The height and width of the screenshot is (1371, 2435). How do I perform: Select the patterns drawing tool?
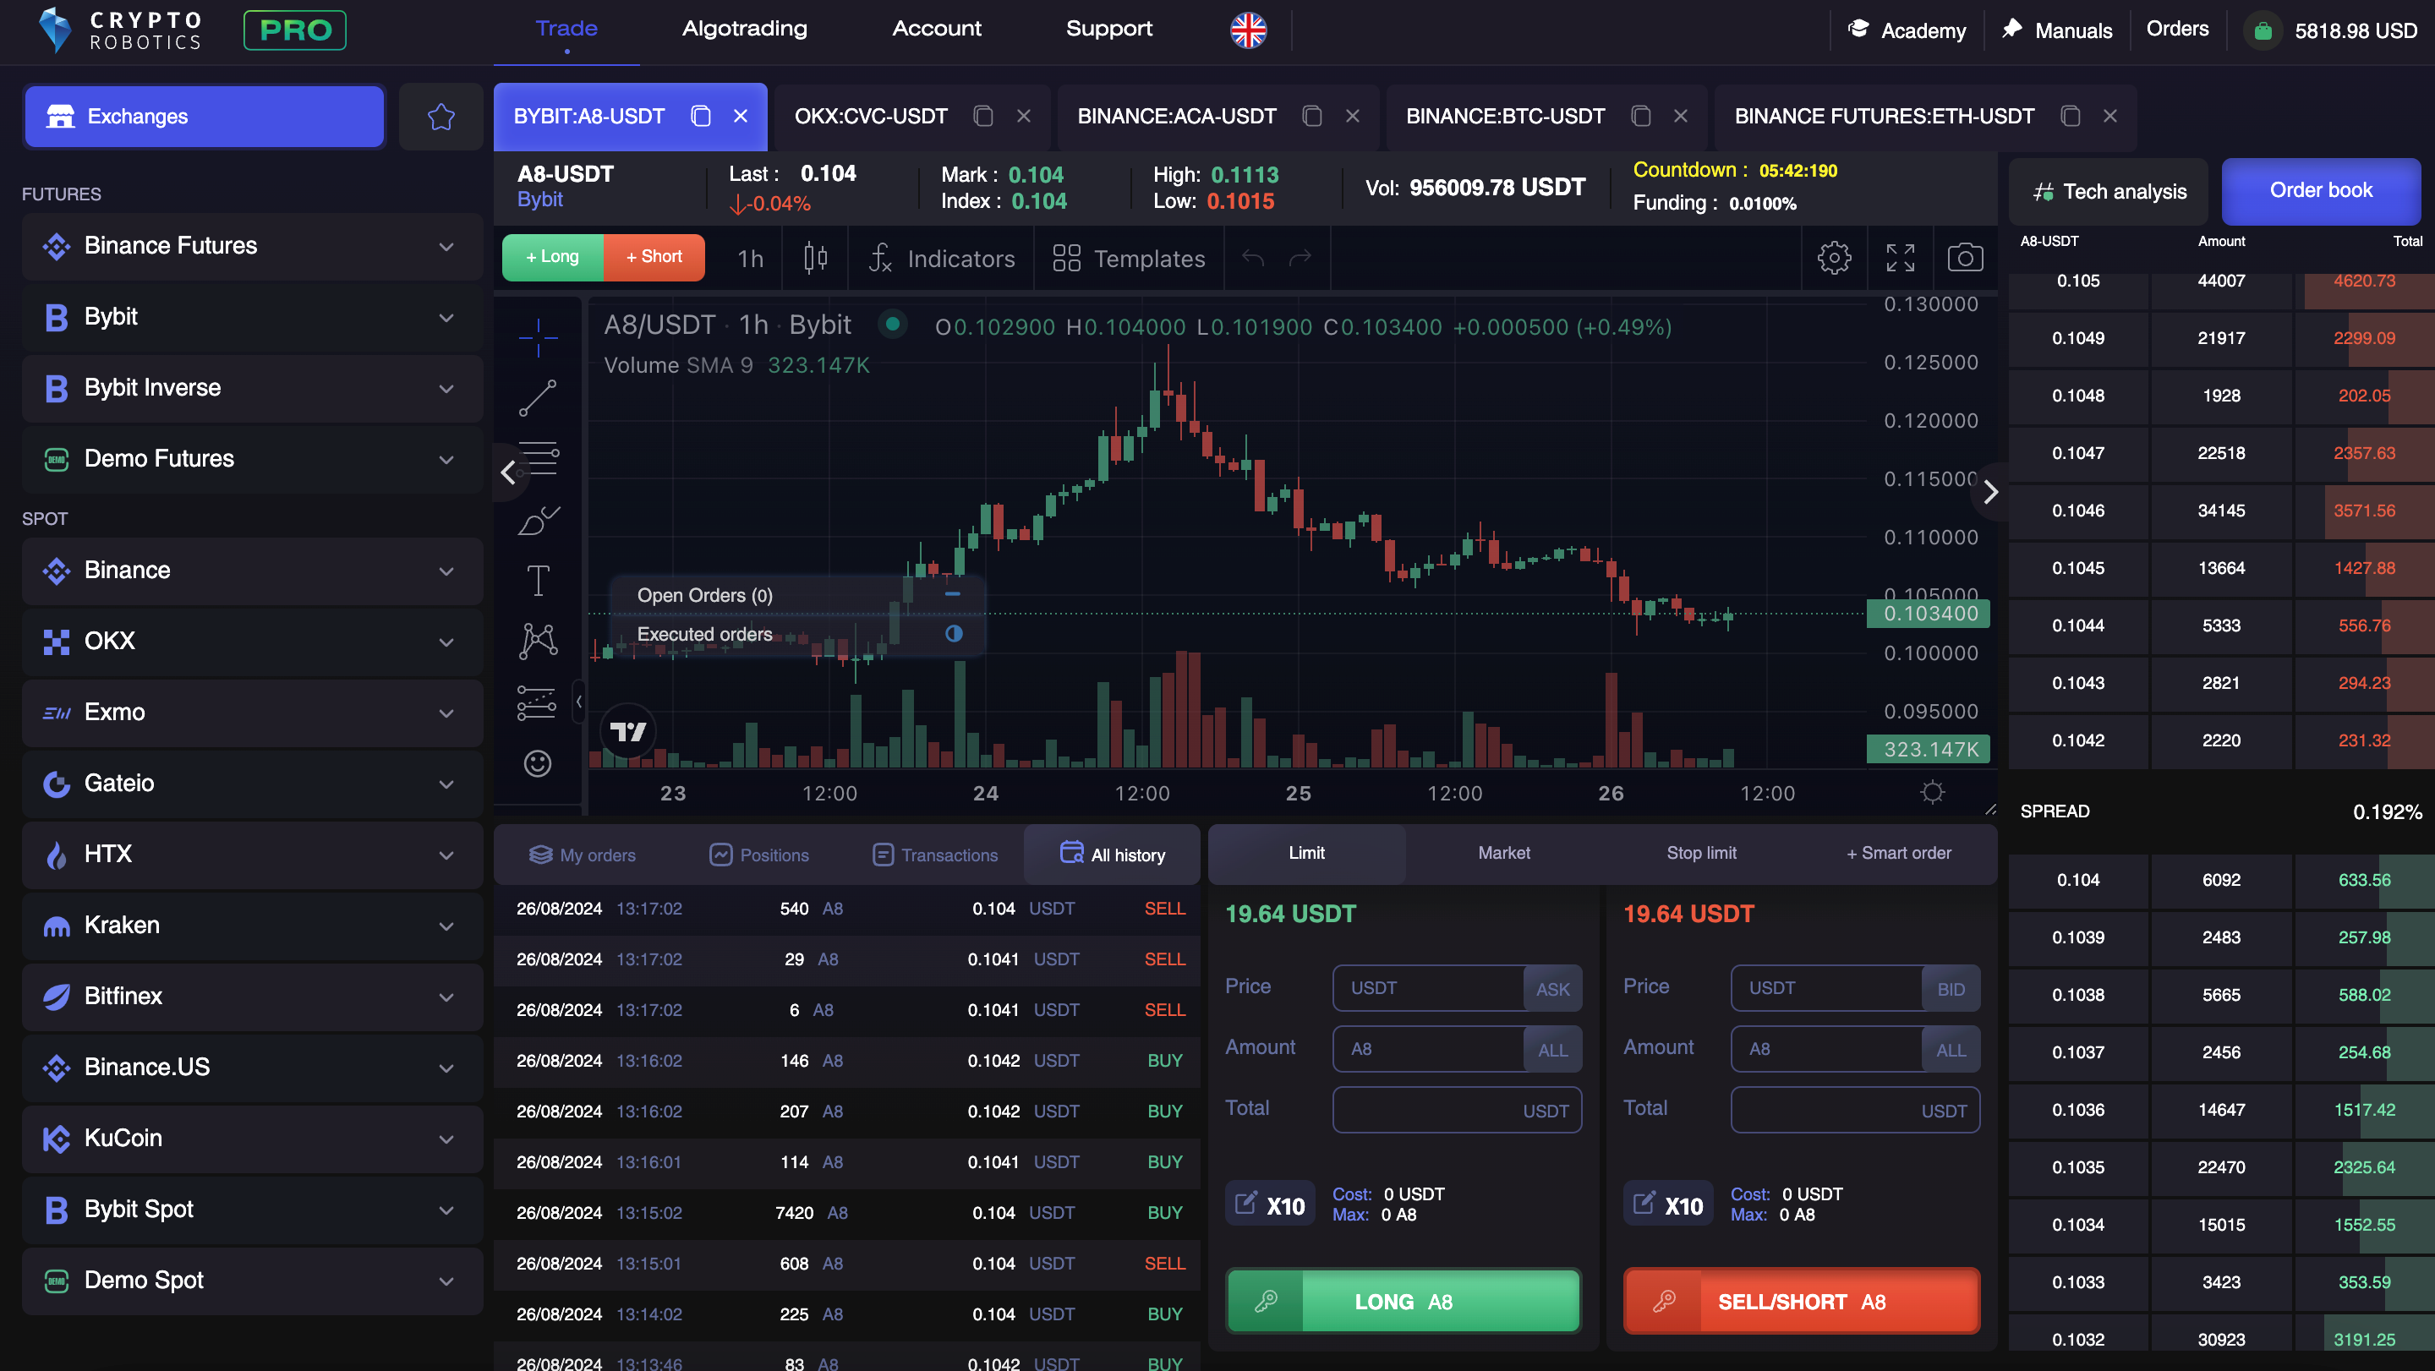pos(538,641)
